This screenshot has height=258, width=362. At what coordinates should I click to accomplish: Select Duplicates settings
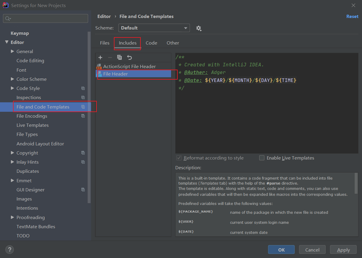(28, 171)
